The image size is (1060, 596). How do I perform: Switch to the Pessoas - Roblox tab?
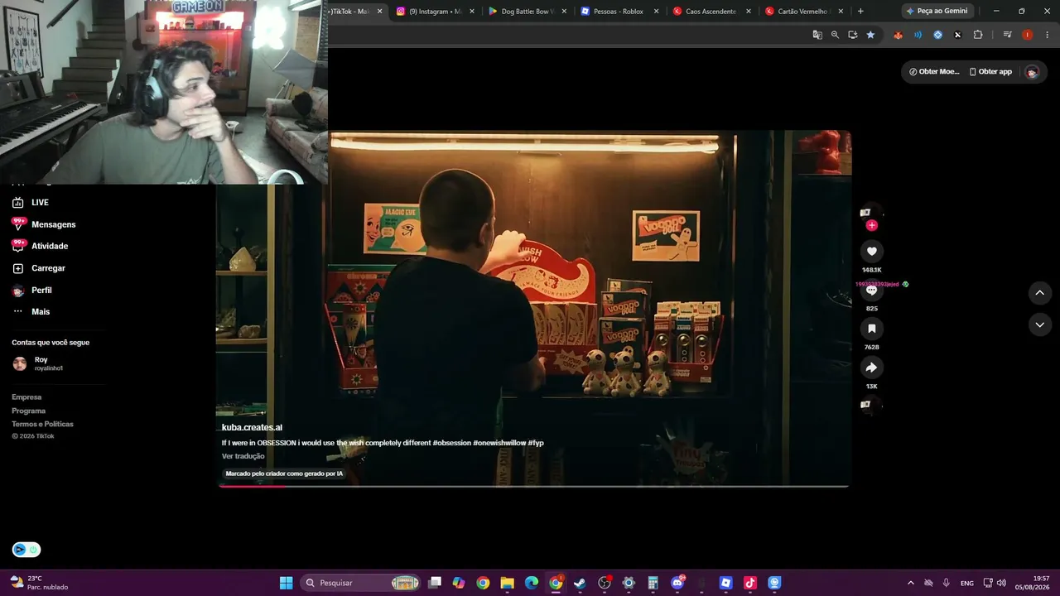618,12
